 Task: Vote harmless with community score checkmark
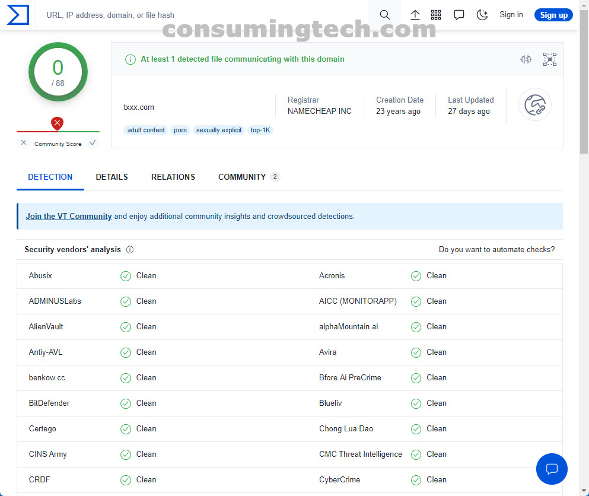click(x=92, y=143)
